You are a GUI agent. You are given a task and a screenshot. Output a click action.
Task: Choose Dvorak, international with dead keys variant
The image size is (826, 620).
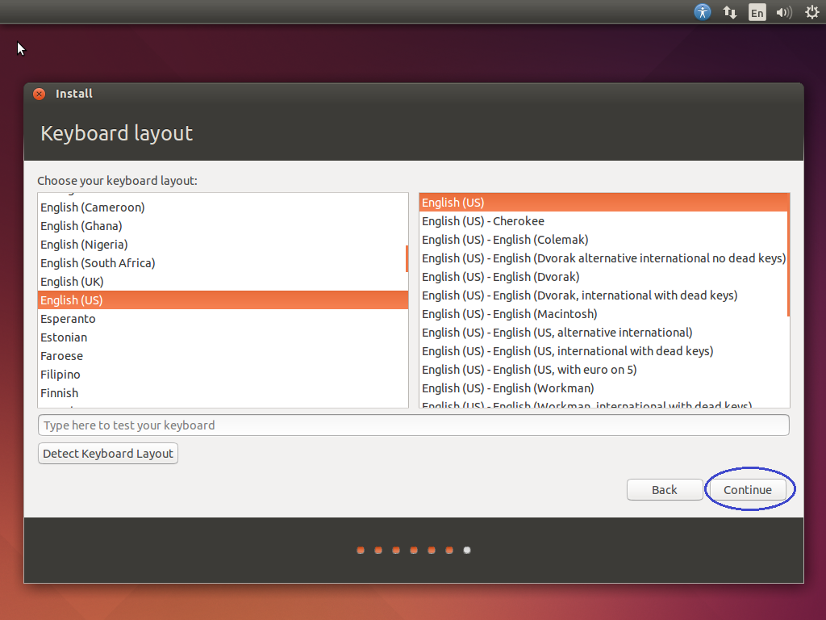click(603, 295)
